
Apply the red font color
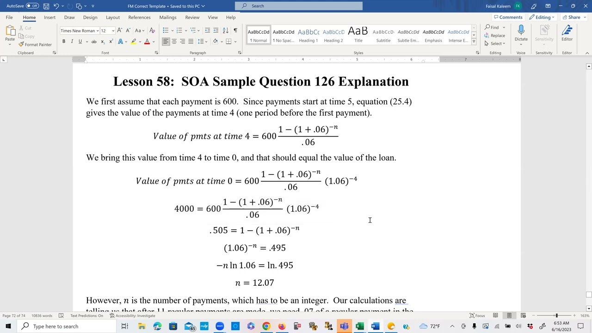tap(147, 41)
